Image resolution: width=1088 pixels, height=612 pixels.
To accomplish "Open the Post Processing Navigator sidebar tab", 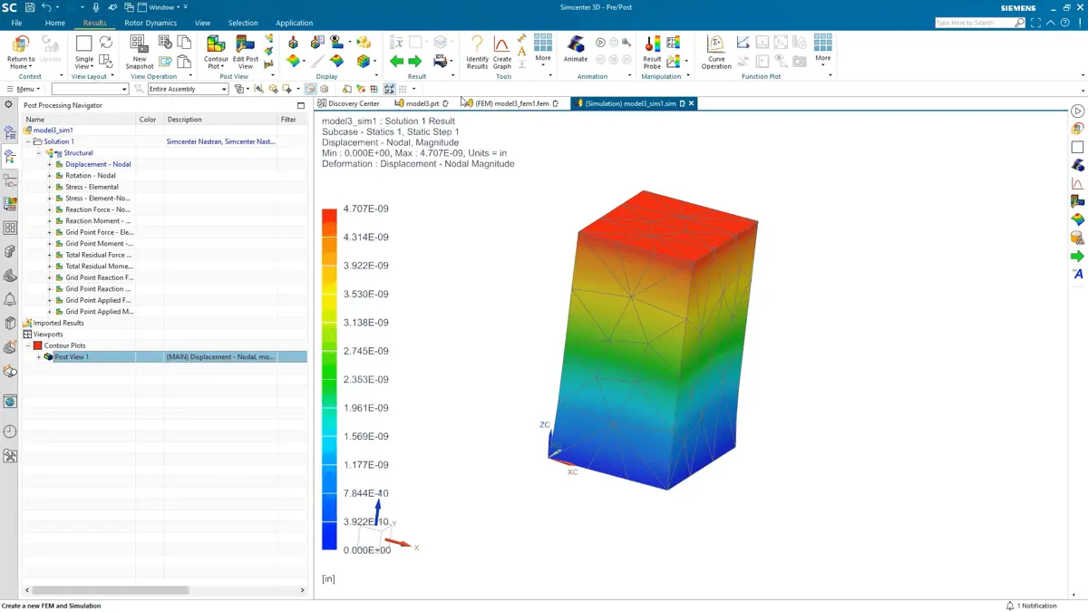I will pyautogui.click(x=10, y=158).
